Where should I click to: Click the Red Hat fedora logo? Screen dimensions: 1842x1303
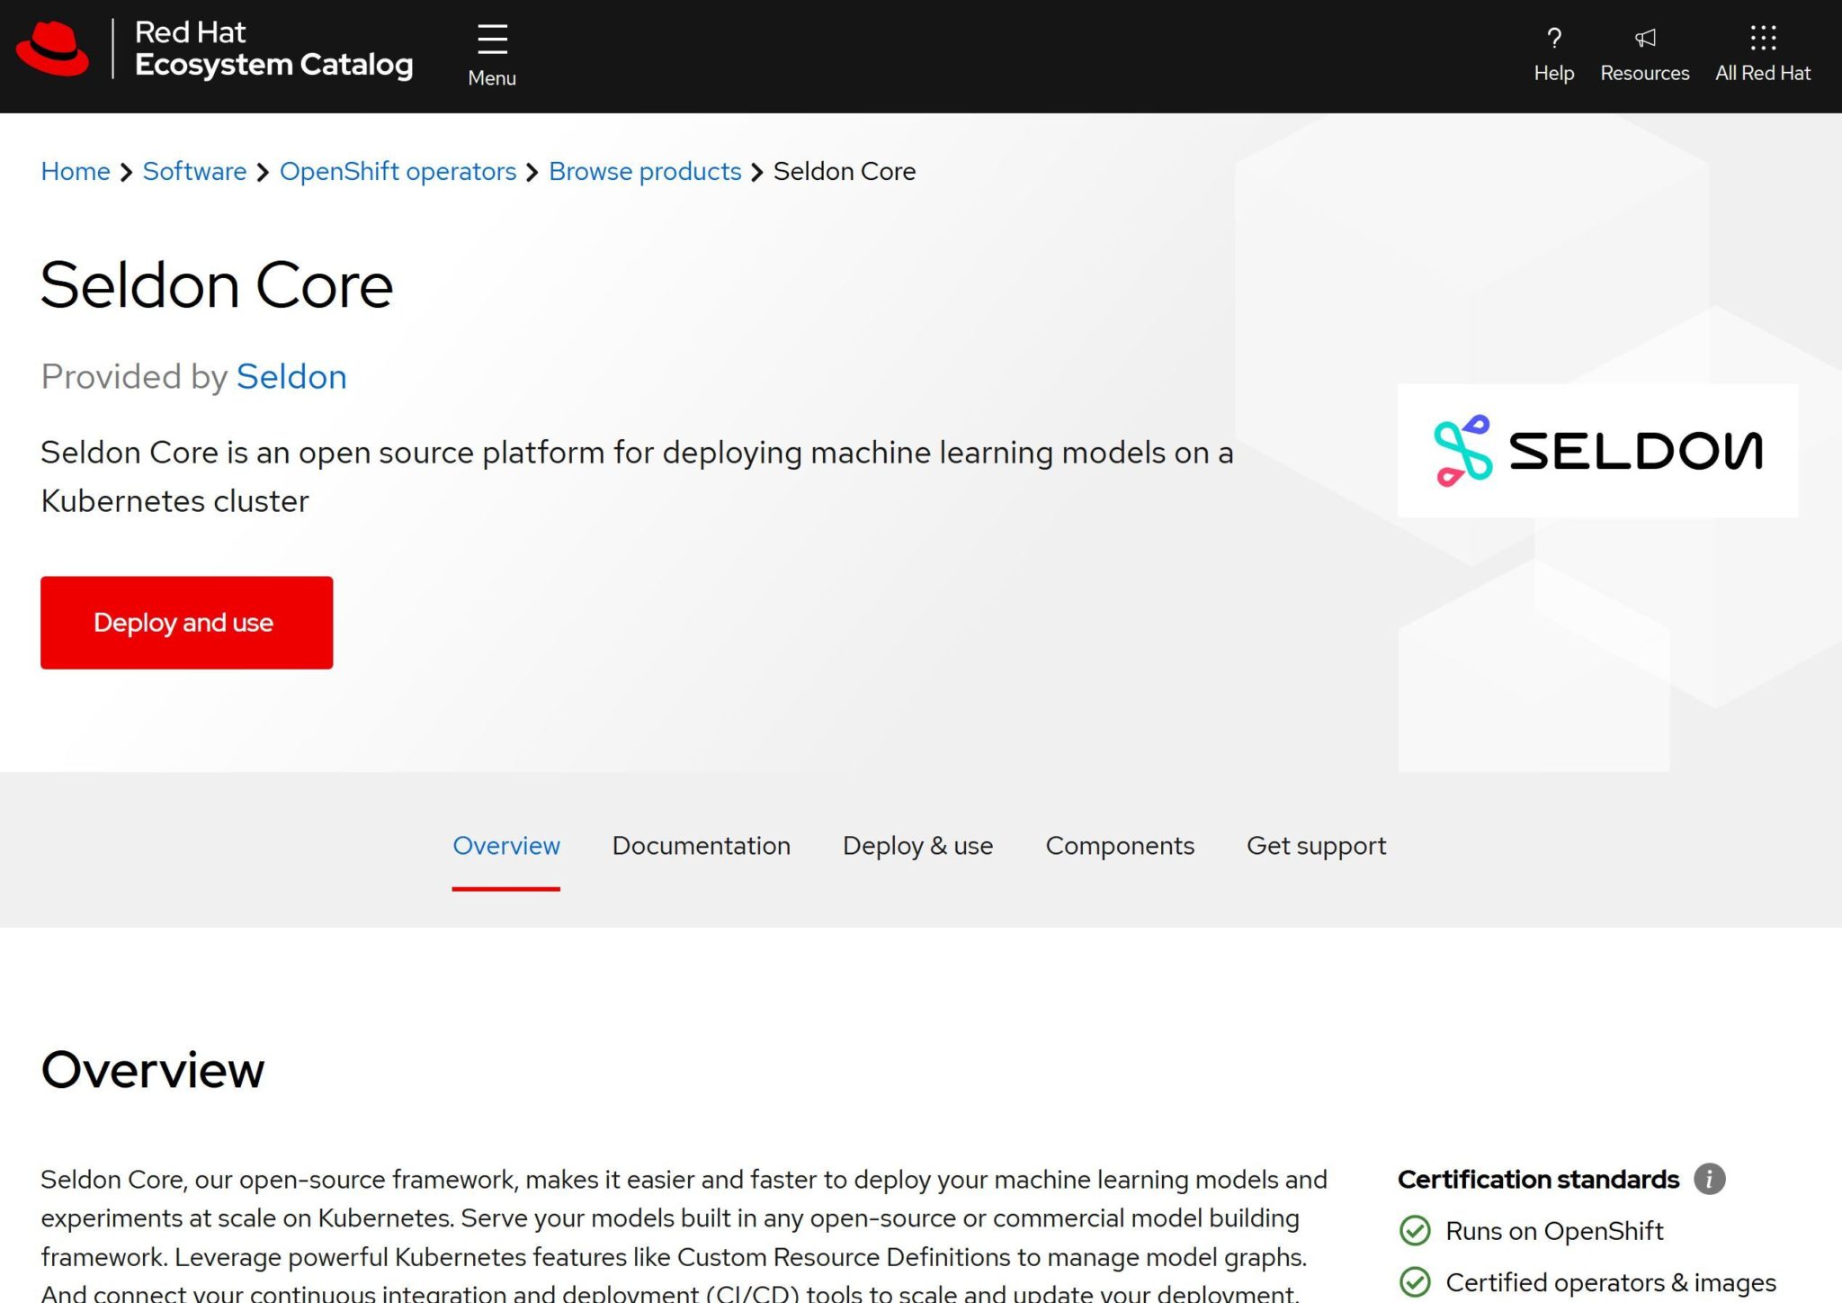coord(52,49)
